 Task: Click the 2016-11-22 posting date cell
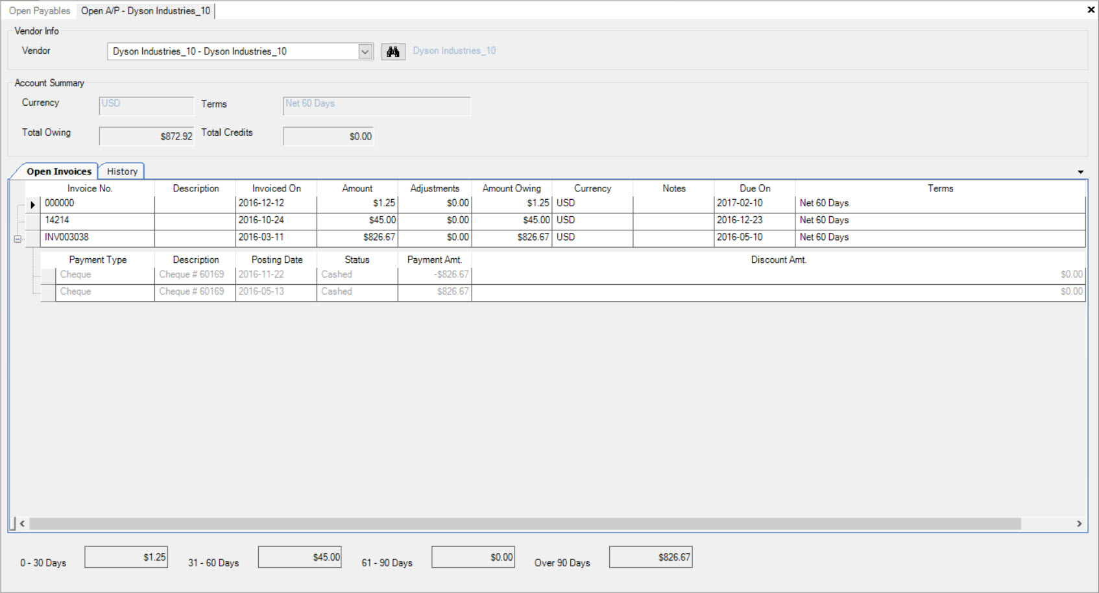[x=276, y=274]
